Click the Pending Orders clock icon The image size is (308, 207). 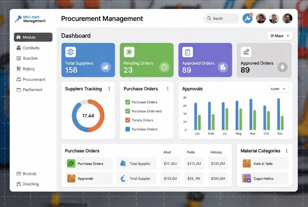point(164,67)
